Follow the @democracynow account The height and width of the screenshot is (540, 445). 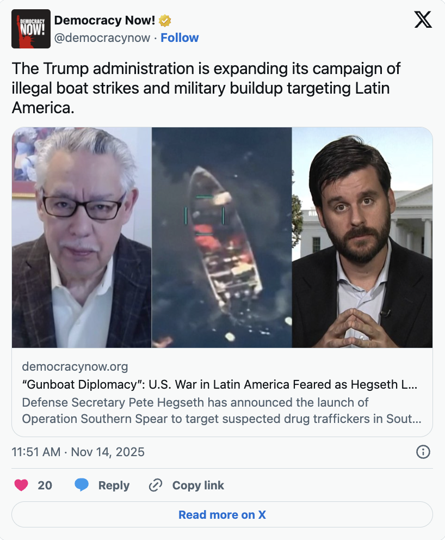(x=180, y=38)
